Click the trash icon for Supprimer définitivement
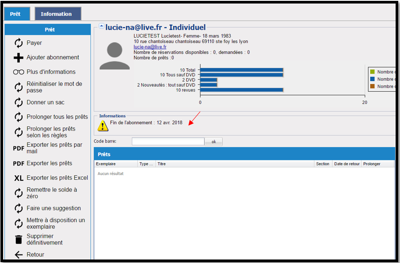This screenshot has width=400, height=263. pyautogui.click(x=18, y=240)
